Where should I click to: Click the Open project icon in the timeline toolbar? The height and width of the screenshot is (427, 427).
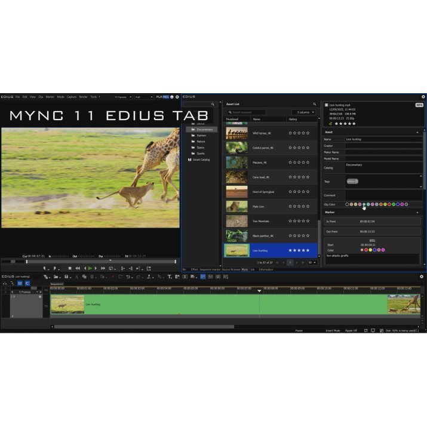click(56, 277)
